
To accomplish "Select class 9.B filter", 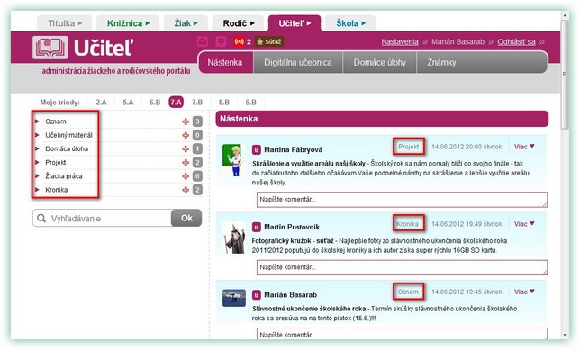I will point(250,103).
